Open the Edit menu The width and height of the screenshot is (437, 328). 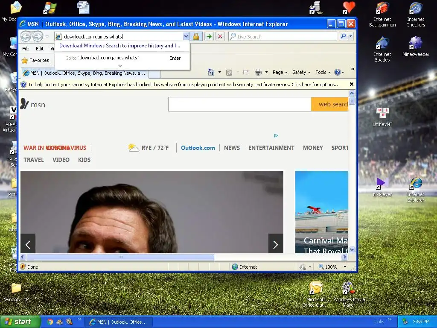click(40, 49)
